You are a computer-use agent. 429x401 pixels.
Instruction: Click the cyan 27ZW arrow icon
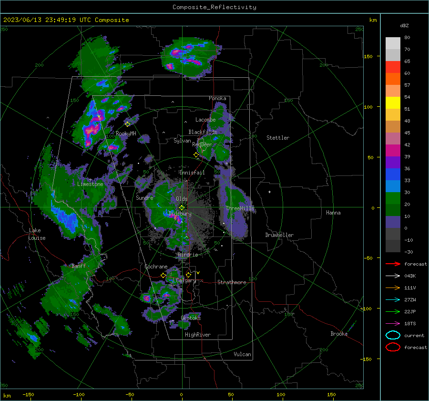click(393, 300)
